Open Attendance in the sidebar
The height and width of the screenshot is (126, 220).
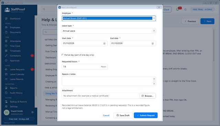(x=15, y=41)
